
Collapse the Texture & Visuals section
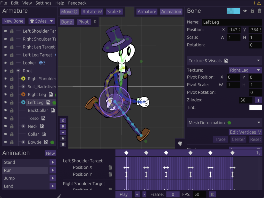pyautogui.click(x=258, y=61)
